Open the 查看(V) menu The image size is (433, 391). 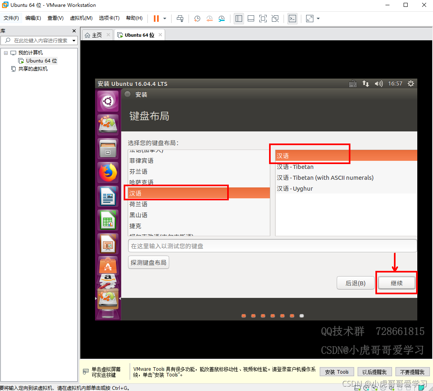click(x=55, y=18)
